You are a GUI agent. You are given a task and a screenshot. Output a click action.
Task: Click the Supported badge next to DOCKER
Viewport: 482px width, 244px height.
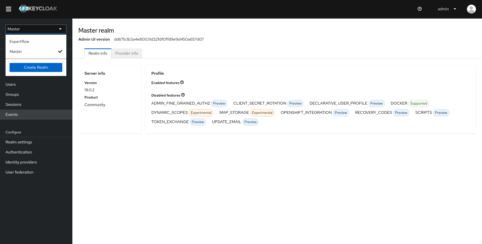[418, 103]
